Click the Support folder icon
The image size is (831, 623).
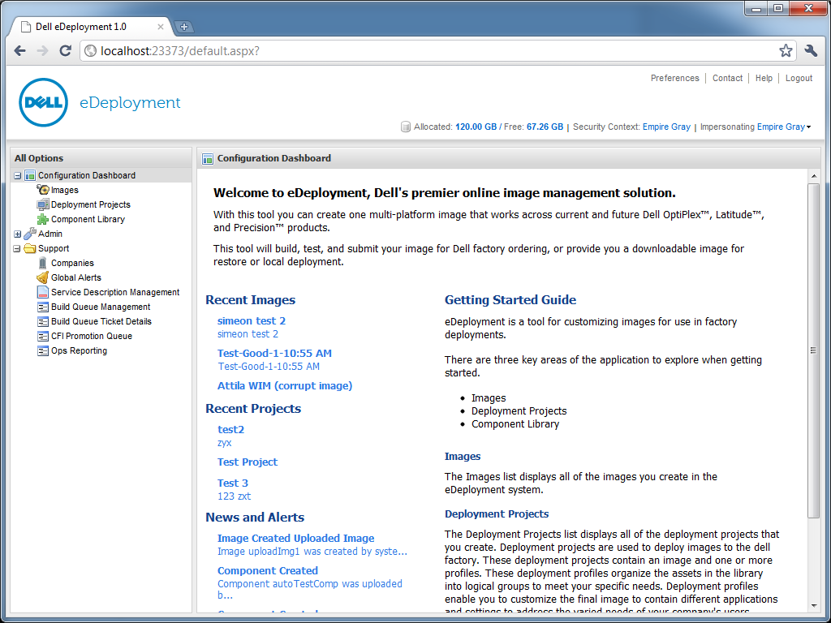point(30,248)
